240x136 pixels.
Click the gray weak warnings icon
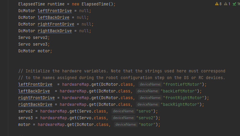[x=225, y=4]
